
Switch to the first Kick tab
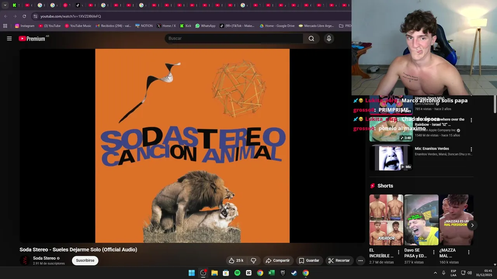click(14, 5)
